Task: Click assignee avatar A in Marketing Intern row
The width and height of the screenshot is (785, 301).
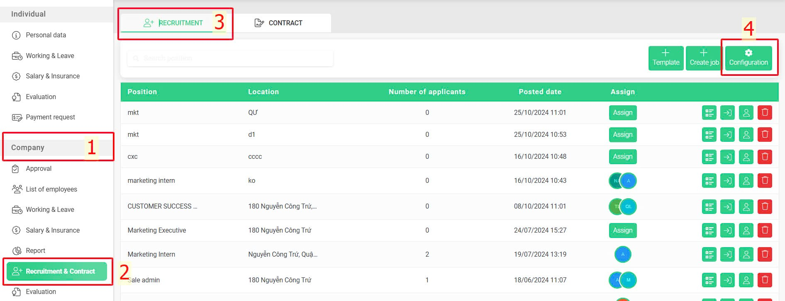Action: click(623, 255)
